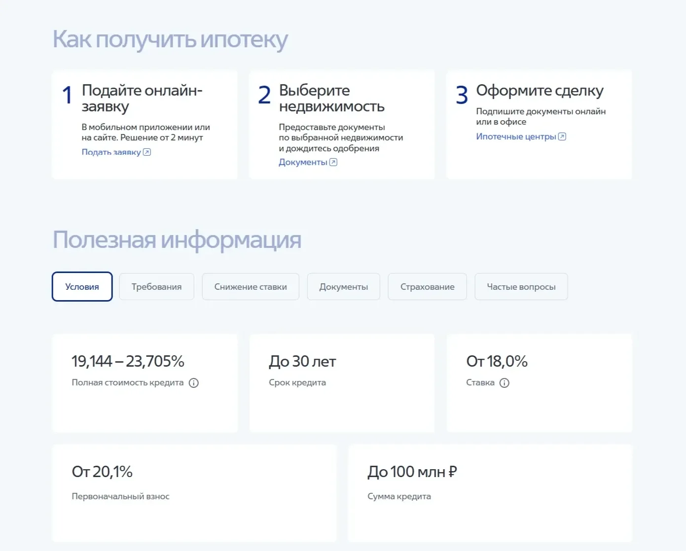Click the Первоначальный взнос label
The image size is (686, 551).
tap(120, 496)
